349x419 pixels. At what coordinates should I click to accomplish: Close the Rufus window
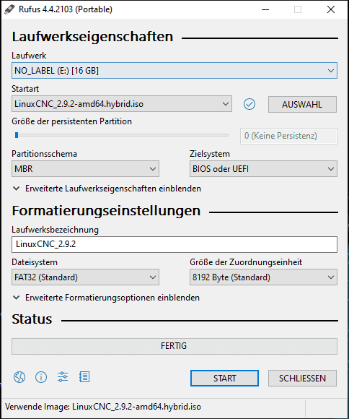click(x=331, y=9)
